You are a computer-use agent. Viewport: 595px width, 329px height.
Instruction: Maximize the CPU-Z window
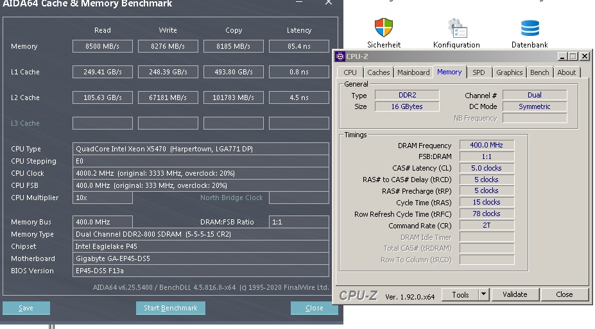(x=573, y=56)
